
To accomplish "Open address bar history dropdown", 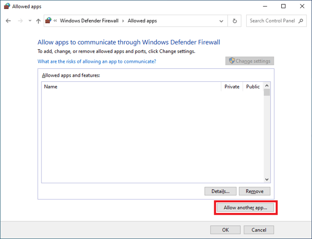I will [x=221, y=21].
